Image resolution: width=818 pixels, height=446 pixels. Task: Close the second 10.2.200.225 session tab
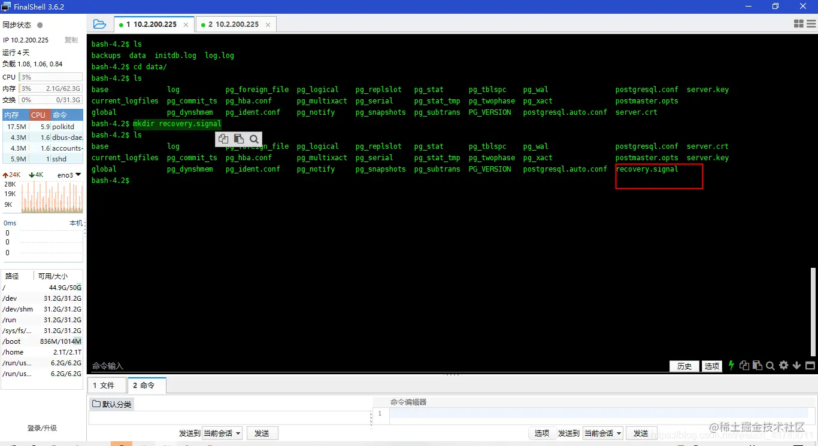coord(268,25)
